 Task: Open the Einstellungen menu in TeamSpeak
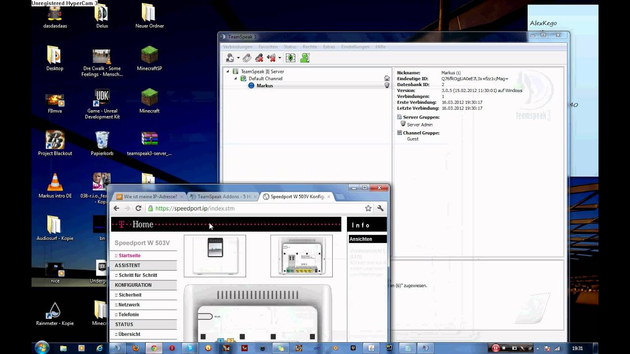(355, 47)
